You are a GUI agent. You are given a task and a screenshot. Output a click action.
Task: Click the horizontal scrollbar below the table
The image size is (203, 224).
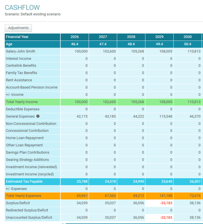pyautogui.click(x=133, y=223)
